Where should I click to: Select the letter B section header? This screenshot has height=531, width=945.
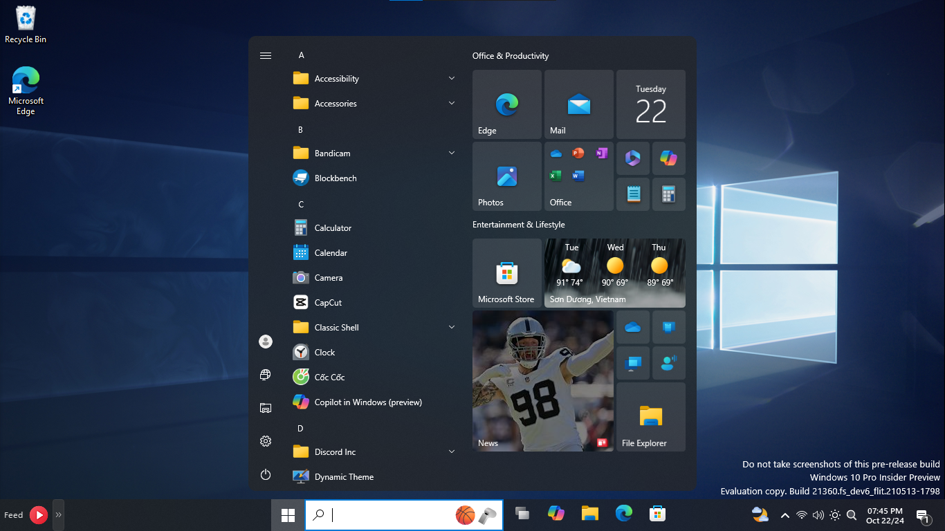pos(300,129)
